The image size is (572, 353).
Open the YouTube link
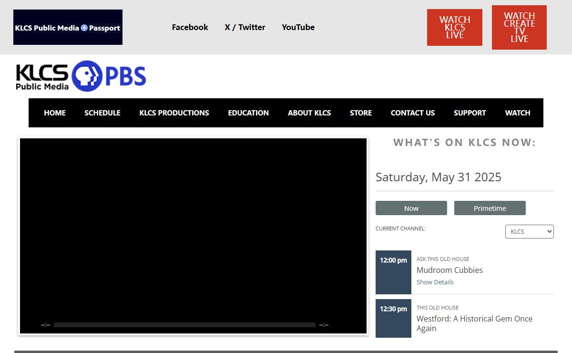coord(298,27)
